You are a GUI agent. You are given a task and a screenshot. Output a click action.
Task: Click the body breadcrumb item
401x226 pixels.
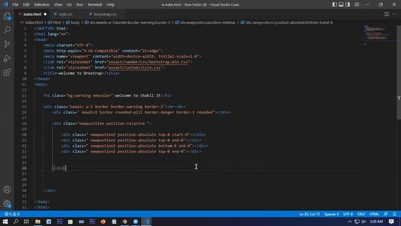[x=73, y=23]
